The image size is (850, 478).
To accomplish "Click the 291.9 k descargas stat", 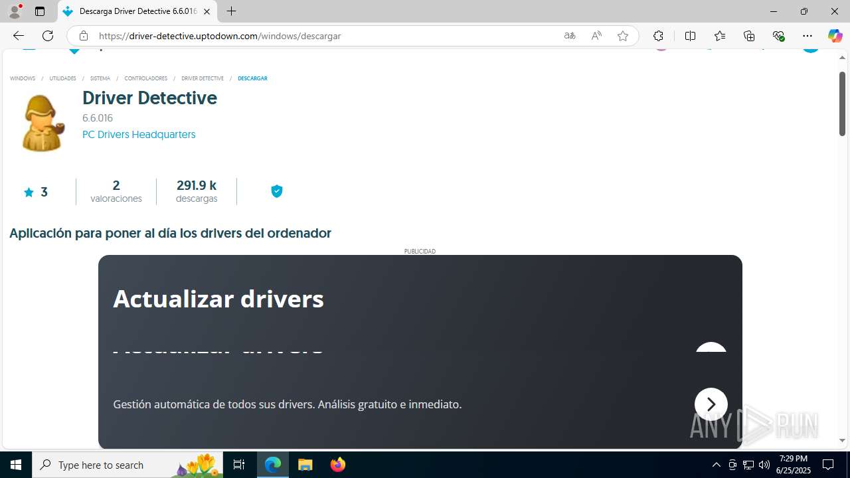I will (x=197, y=191).
